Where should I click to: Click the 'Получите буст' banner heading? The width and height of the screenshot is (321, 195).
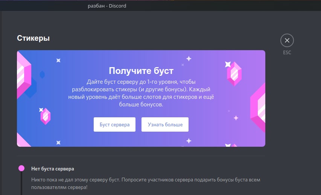coord(141,71)
